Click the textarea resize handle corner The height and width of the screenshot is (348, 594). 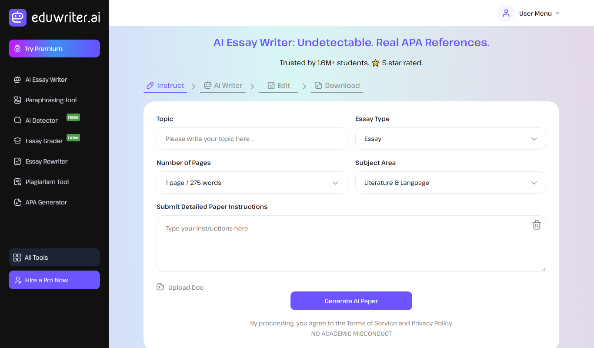543,269
